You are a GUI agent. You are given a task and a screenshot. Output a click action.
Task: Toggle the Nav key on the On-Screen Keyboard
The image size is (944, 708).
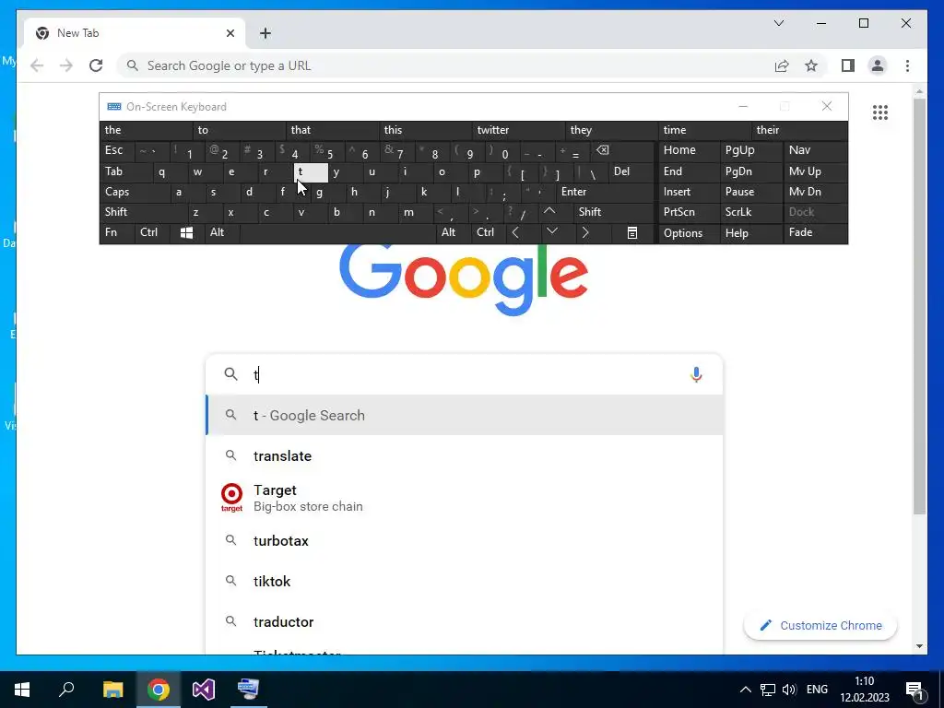(815, 150)
